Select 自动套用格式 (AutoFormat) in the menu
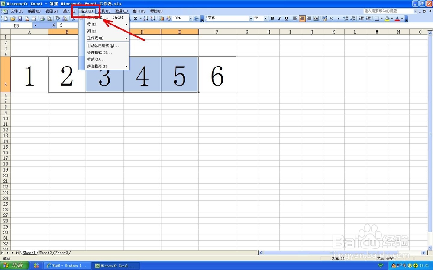 coord(104,45)
